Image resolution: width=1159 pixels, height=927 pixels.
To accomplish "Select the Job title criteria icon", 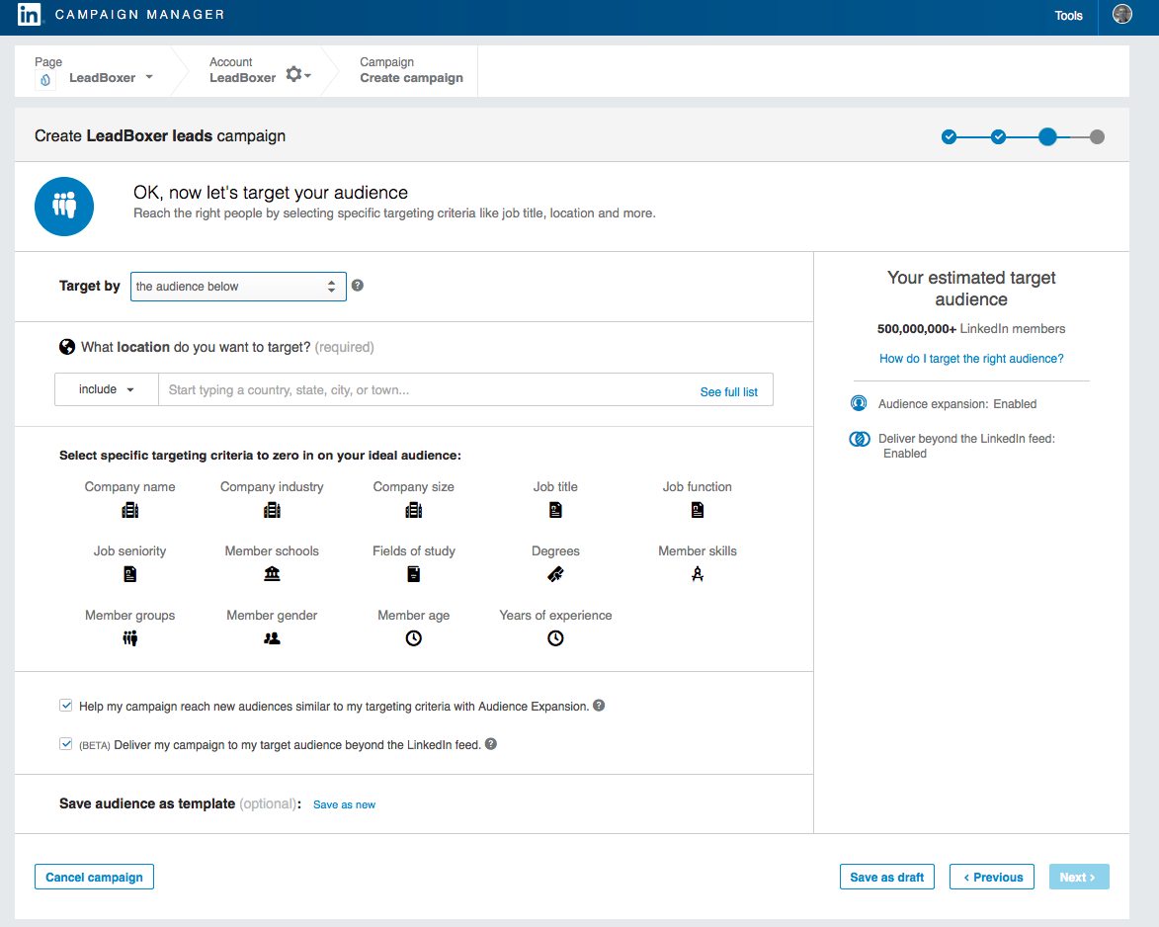I will coord(556,510).
